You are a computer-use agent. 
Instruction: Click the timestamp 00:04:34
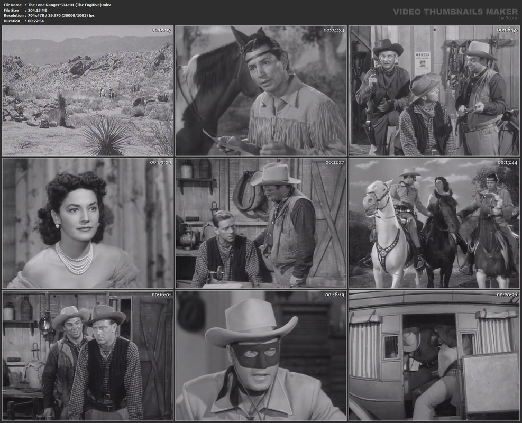334,30
